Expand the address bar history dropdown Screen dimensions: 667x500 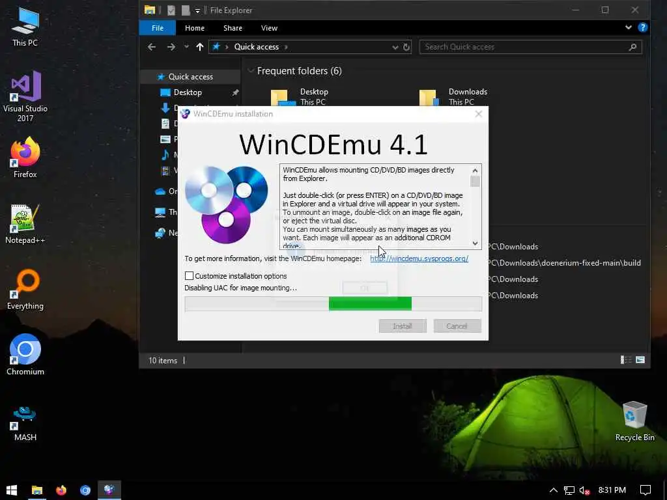pyautogui.click(x=395, y=47)
